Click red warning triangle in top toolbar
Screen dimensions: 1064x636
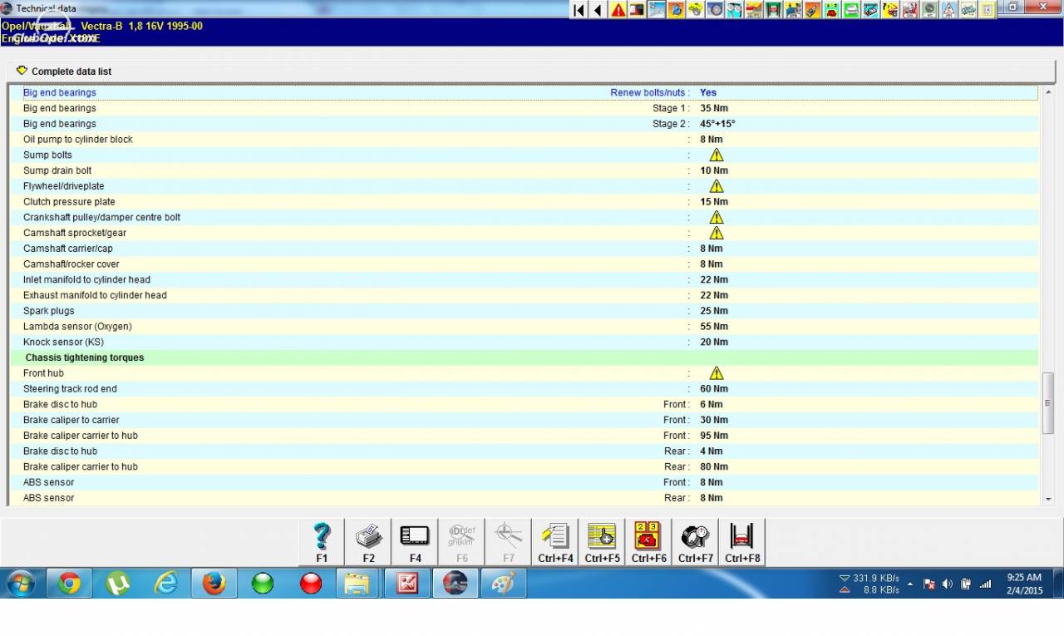(618, 10)
